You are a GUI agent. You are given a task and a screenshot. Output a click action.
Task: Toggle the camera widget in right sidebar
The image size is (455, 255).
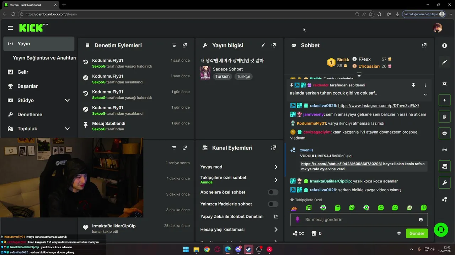click(444, 166)
